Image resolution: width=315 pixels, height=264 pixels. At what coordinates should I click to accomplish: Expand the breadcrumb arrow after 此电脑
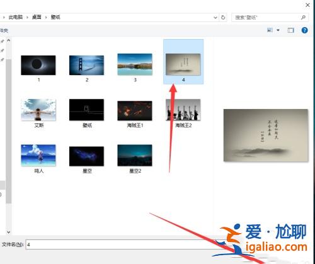click(x=27, y=18)
